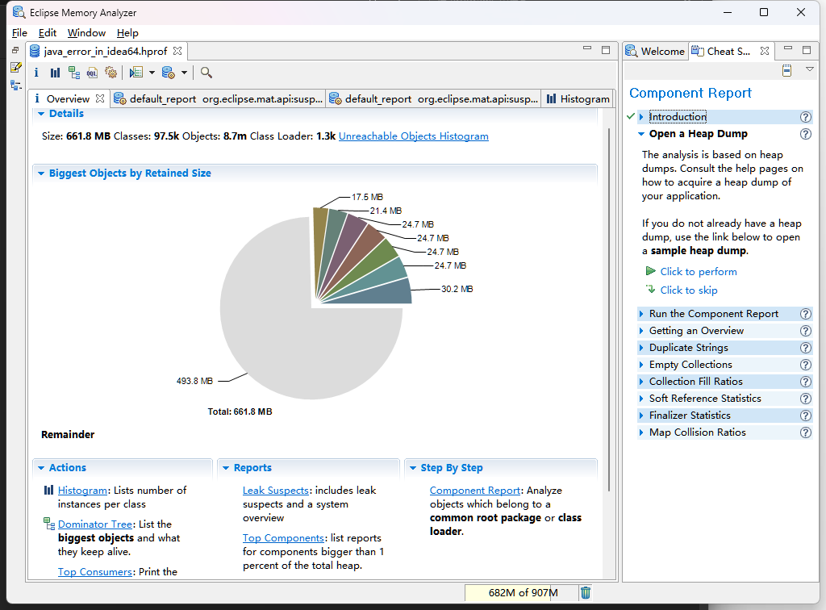Open Unreachable Objects Histogram link
This screenshot has height=610, width=826.
(414, 136)
